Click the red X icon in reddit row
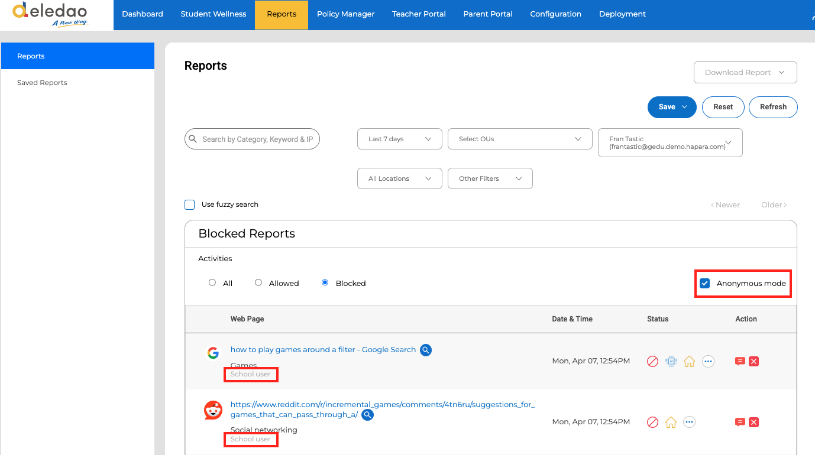 pyautogui.click(x=753, y=422)
